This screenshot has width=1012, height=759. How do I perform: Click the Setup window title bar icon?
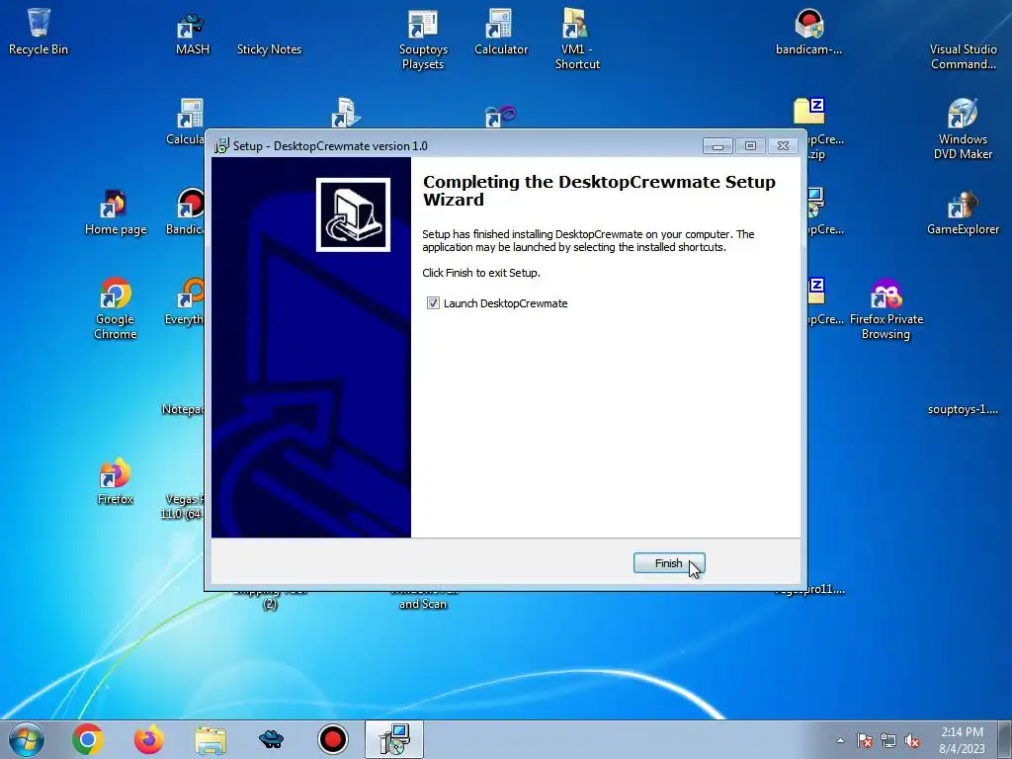point(221,146)
